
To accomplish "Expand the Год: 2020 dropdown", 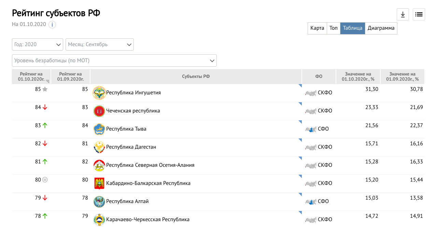I will tap(38, 44).
